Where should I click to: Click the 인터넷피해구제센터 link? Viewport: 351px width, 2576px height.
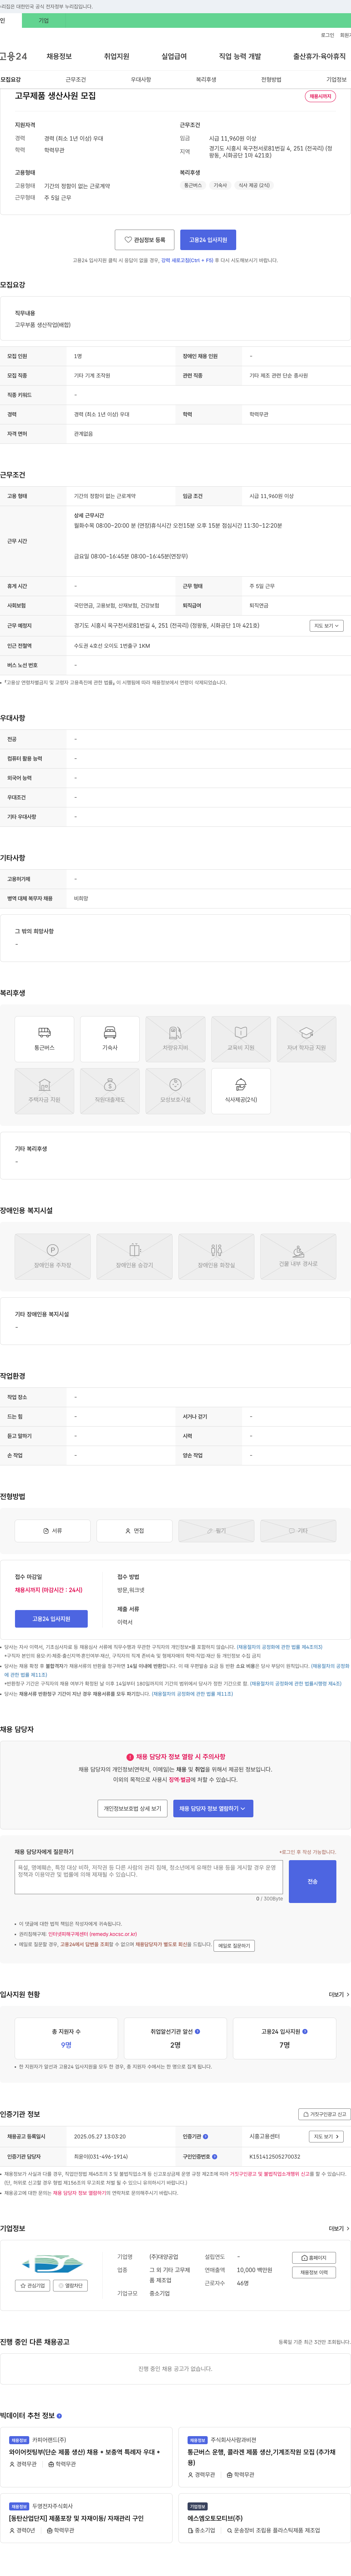click(x=93, y=1934)
